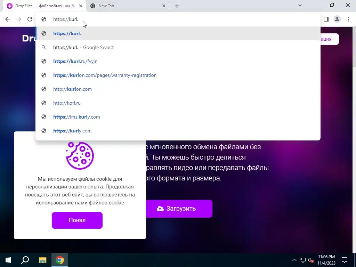Close the DropFiles tab
The image size is (356, 267).
(81, 6)
